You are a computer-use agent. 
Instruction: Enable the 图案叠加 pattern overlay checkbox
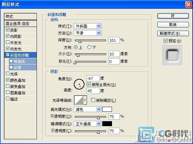point(8,92)
